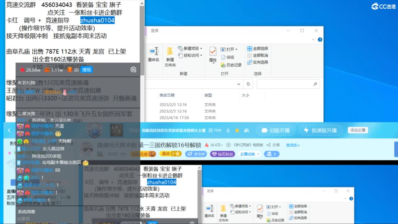
Task: Click the 添加主播 button
Action: pos(358,130)
